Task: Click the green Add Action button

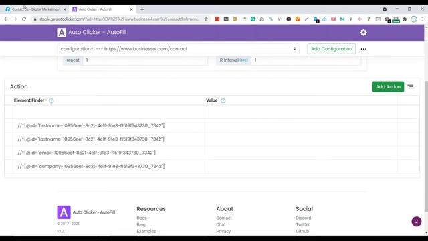Action: (388, 86)
